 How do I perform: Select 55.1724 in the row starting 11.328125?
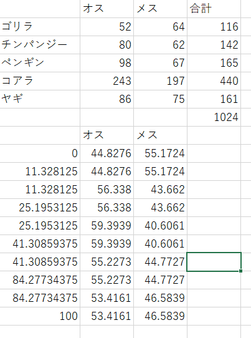click(x=160, y=171)
